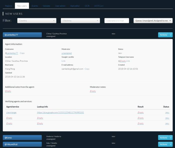Copy the codename @camkelley77
This screenshot has width=175, height=148.
point(22,53)
